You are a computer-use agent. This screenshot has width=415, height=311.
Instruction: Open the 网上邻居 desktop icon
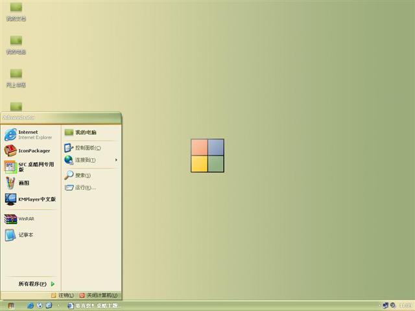coord(16,78)
